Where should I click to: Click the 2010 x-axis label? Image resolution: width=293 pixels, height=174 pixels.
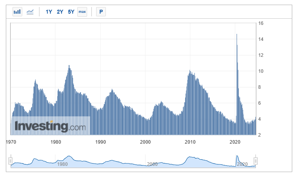(x=190, y=142)
